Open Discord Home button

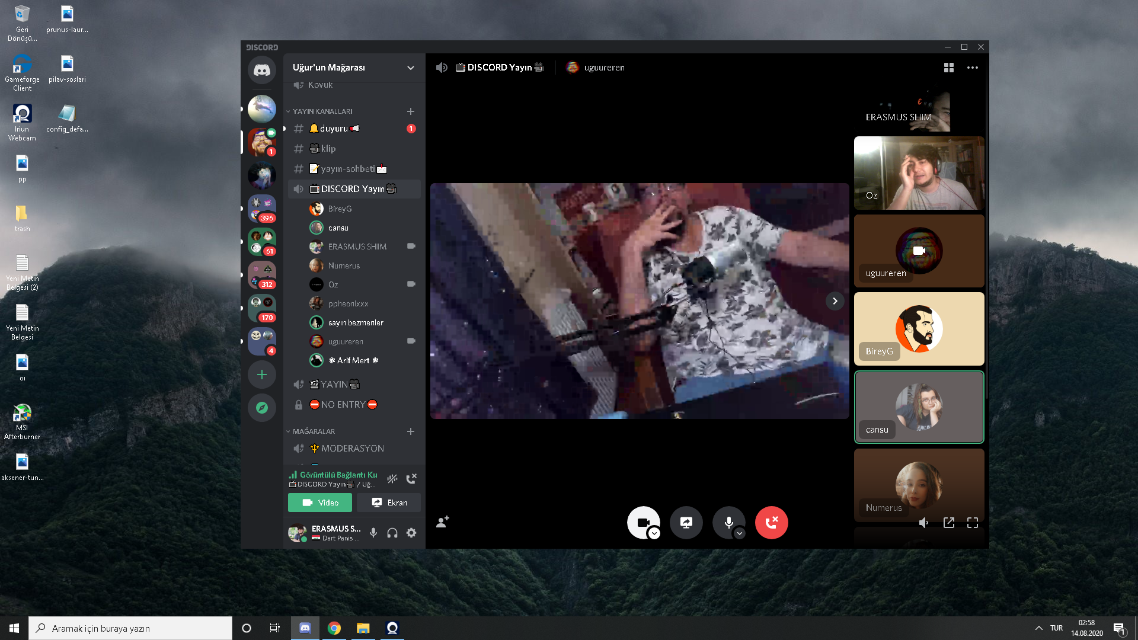pos(262,71)
